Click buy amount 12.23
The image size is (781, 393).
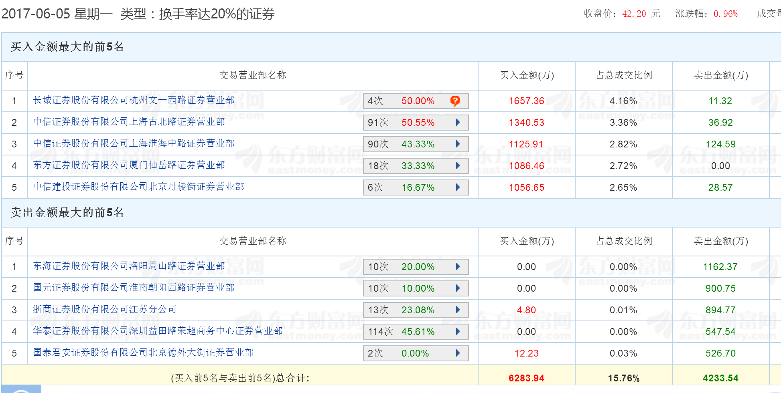point(526,353)
